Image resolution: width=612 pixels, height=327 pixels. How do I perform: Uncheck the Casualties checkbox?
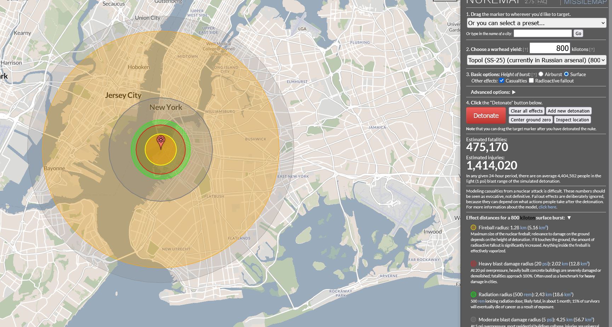[x=502, y=81]
